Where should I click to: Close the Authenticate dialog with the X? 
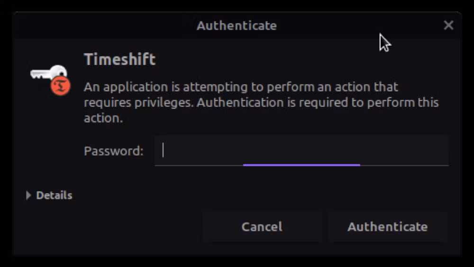tap(448, 26)
